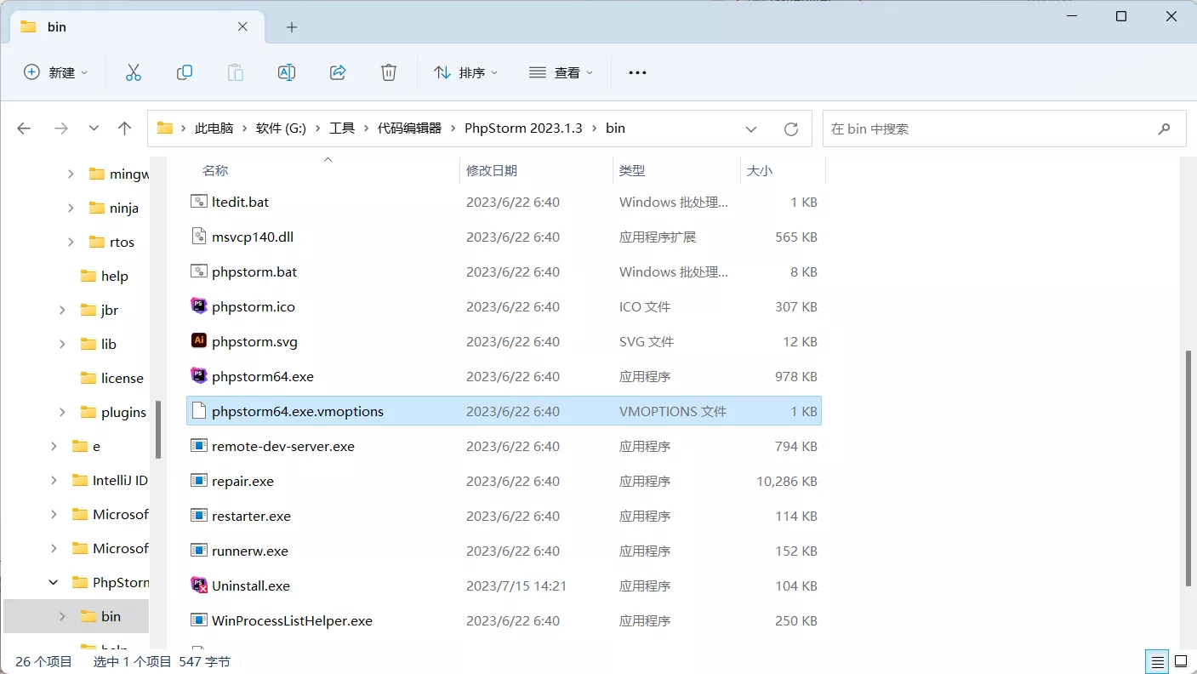Click the Copy icon in toolbar
1197x674 pixels.
point(185,72)
